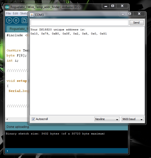Image resolution: width=151 pixels, height=158 pixels.
Task: Click the line number 1 in status bar
Action: coord(7,151)
